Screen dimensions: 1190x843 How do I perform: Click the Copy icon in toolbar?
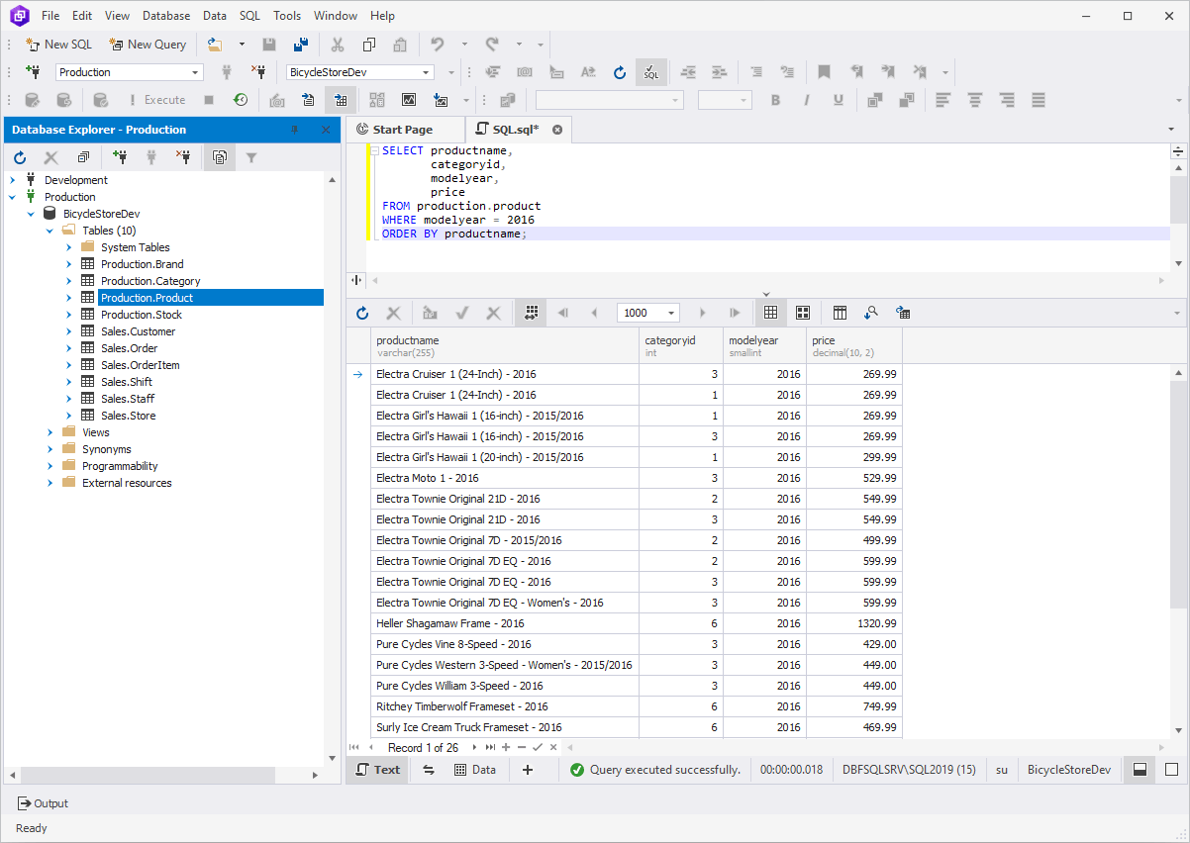click(x=369, y=45)
